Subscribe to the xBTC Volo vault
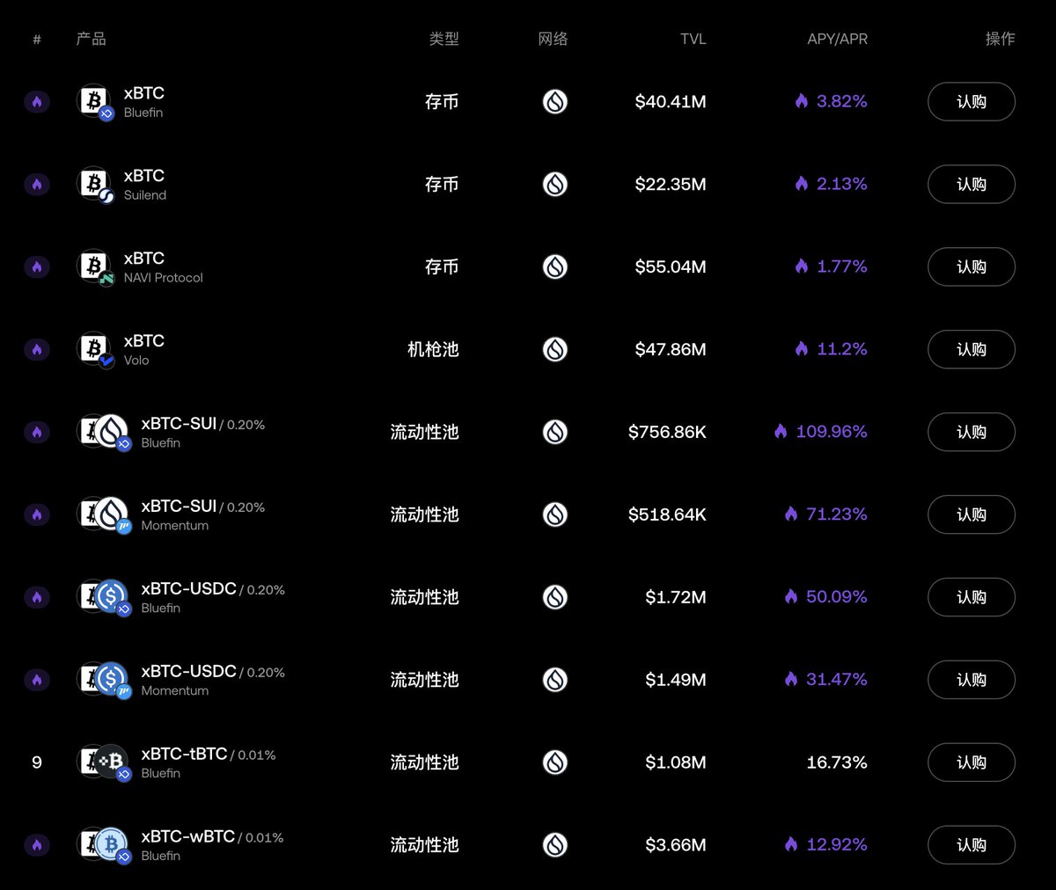The width and height of the screenshot is (1056, 890). pos(971,350)
